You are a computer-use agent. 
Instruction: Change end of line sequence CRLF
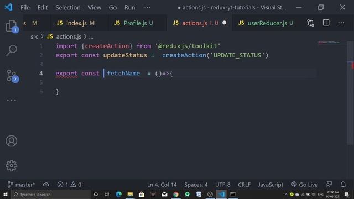pyautogui.click(x=244, y=185)
